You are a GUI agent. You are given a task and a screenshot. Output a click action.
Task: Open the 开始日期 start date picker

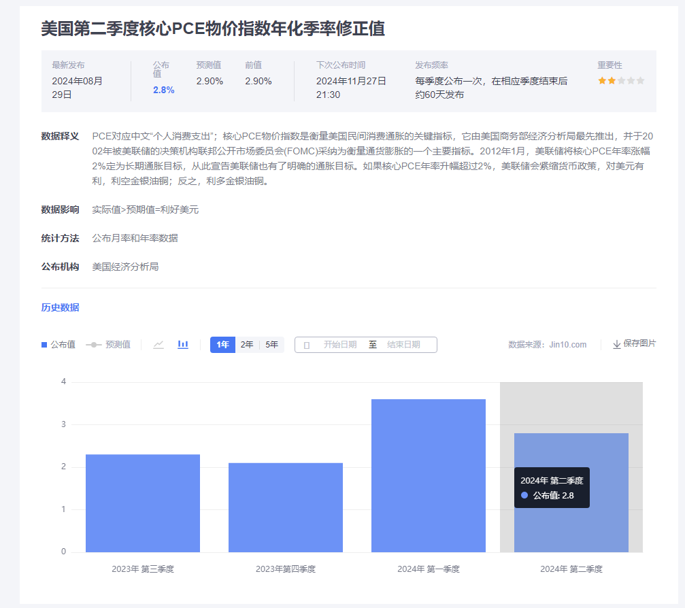(x=339, y=345)
